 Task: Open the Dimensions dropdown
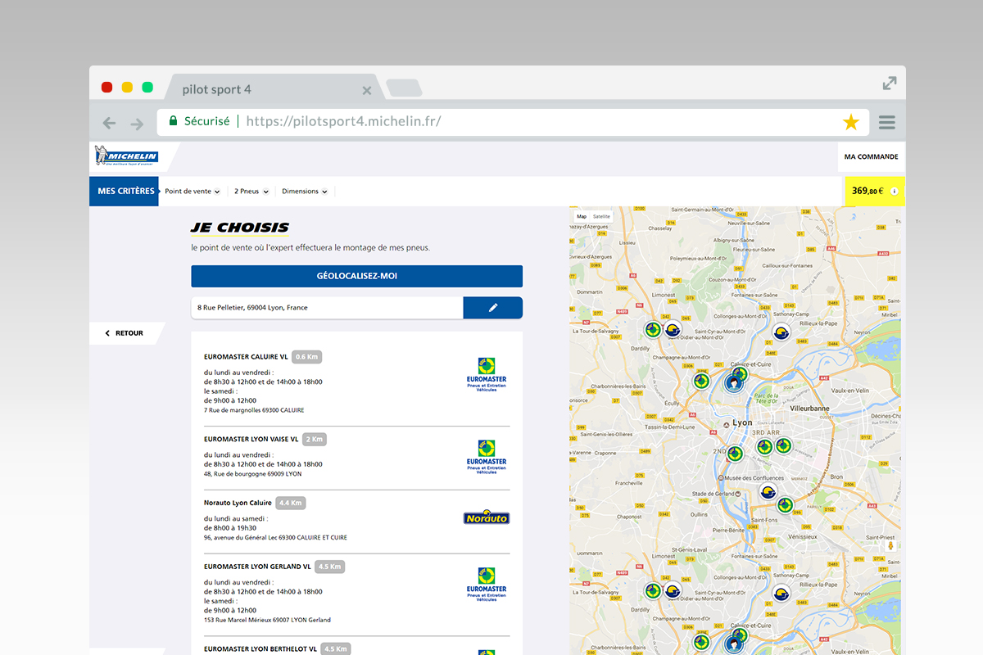click(x=305, y=192)
